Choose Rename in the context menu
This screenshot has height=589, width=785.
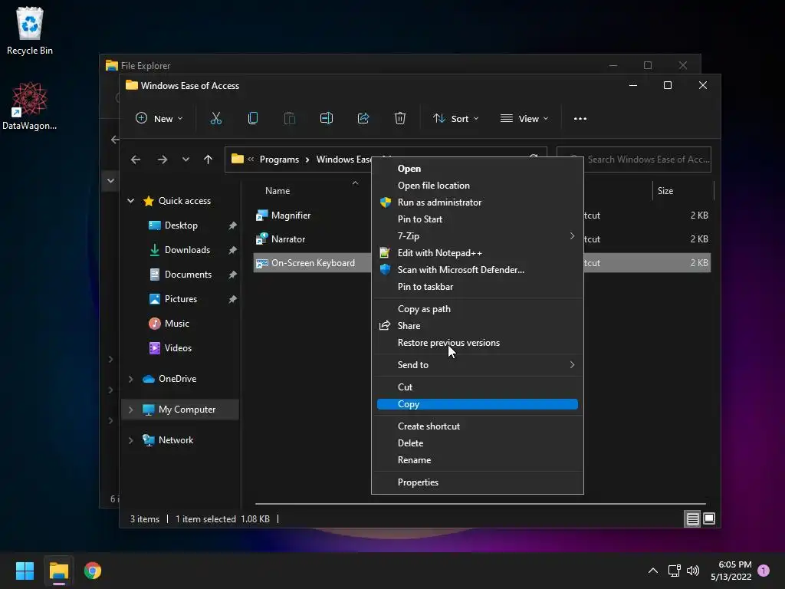click(478, 460)
